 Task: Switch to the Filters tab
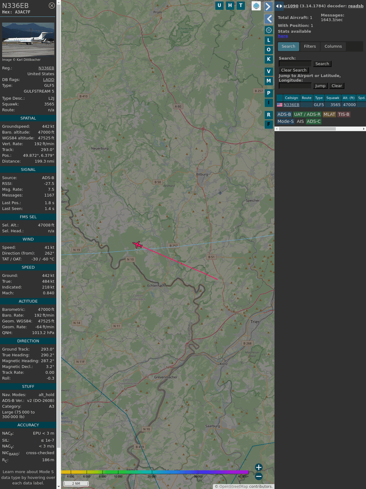coord(310,46)
